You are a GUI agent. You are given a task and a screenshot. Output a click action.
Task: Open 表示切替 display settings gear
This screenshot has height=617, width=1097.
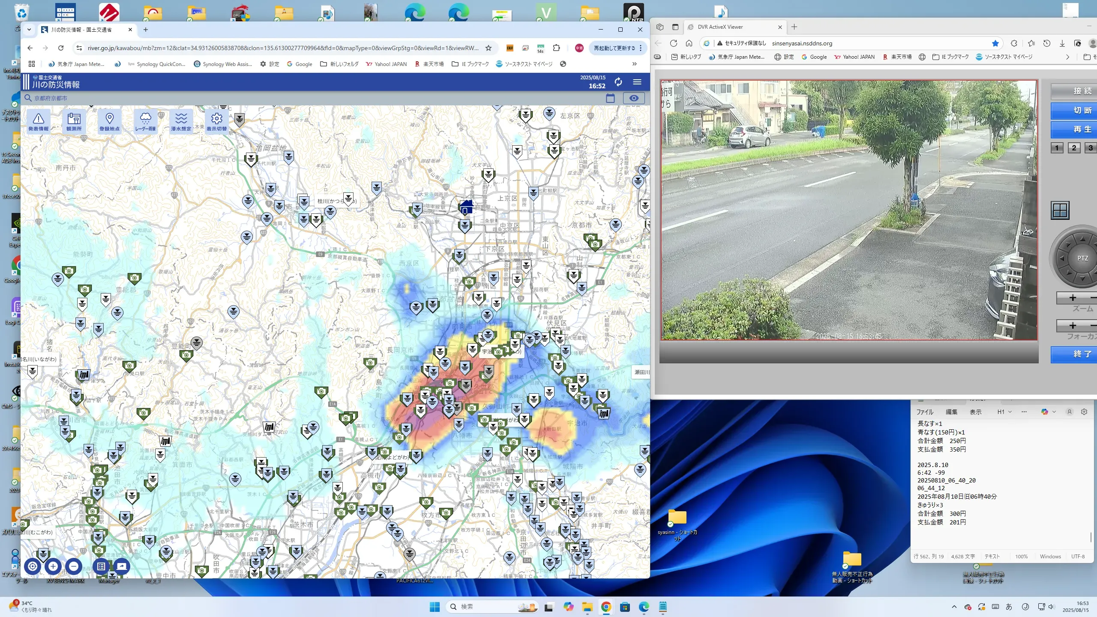pos(216,121)
